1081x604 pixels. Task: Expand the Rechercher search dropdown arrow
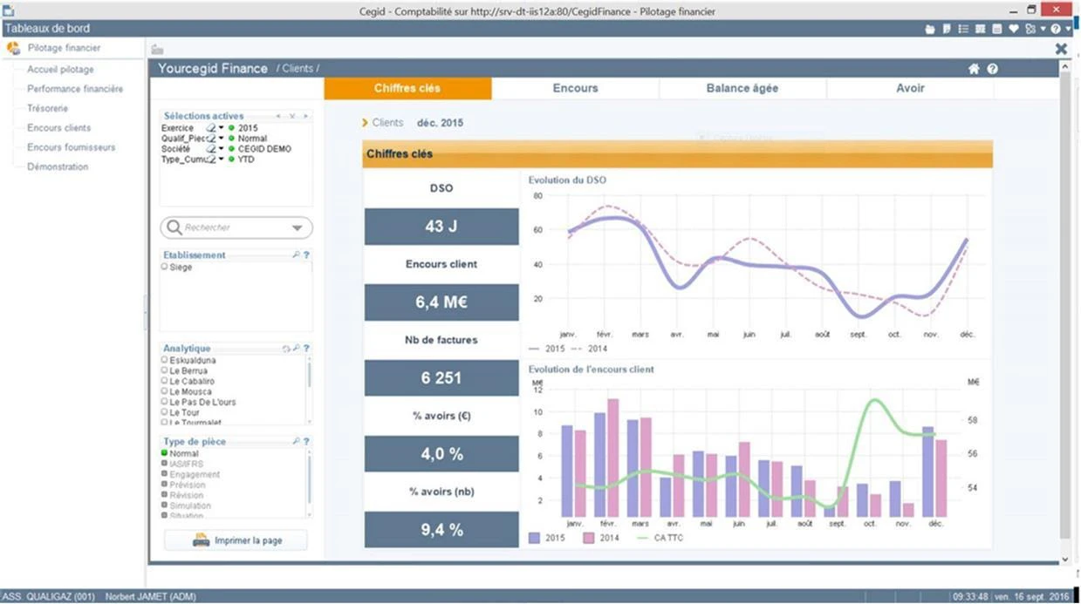(x=298, y=227)
